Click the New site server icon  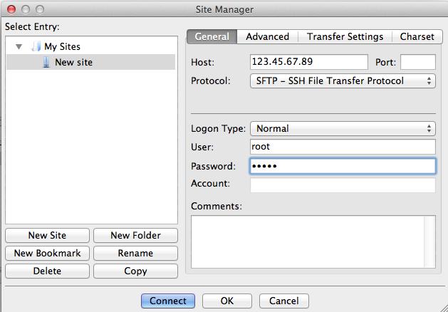[47, 63]
